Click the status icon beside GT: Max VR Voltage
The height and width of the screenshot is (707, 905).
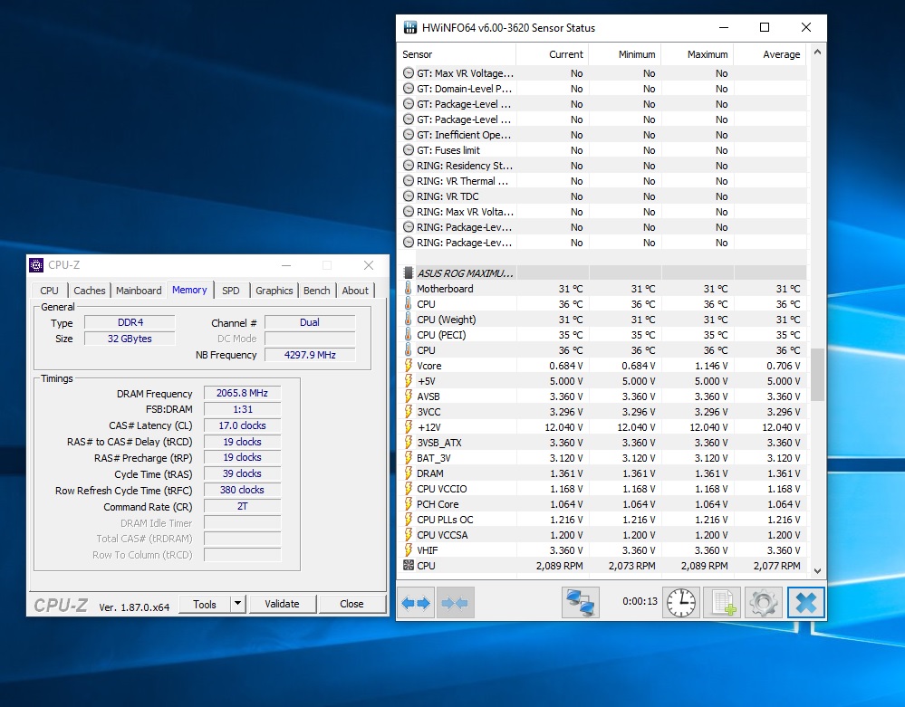[x=408, y=73]
